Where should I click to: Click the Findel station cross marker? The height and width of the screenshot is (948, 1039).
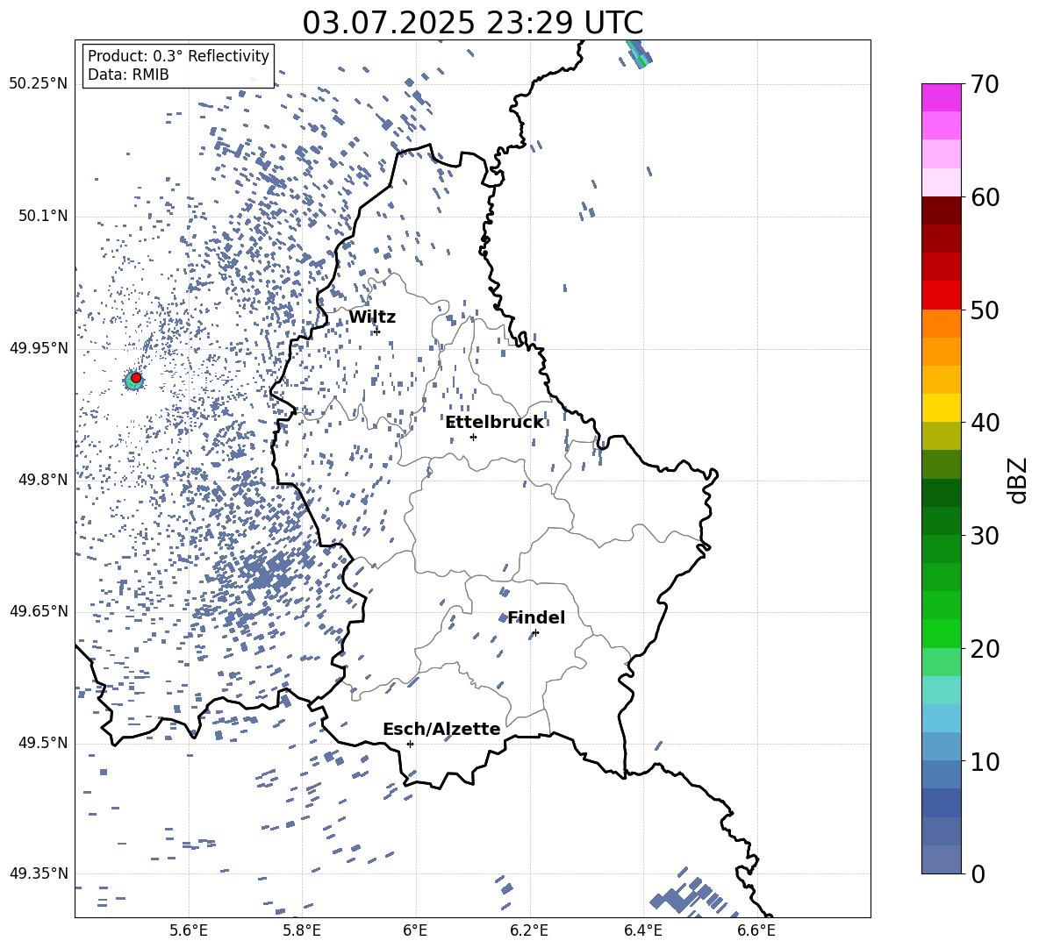coord(535,633)
